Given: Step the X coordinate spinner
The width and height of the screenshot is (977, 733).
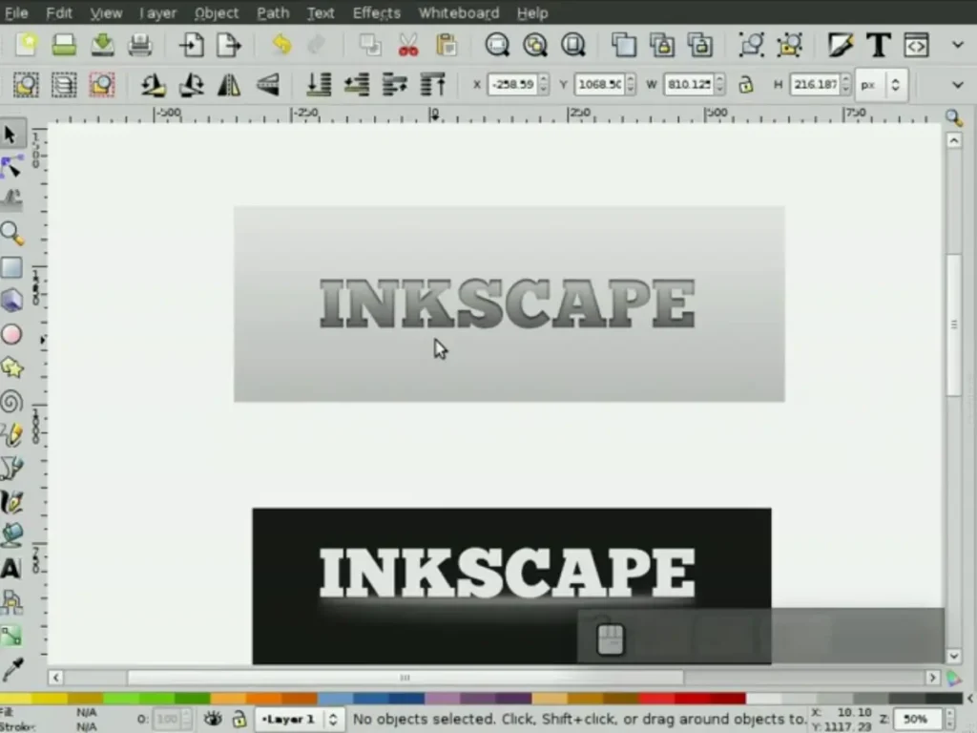Looking at the screenshot, I should pos(543,84).
